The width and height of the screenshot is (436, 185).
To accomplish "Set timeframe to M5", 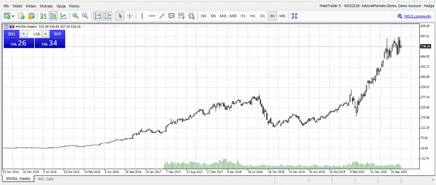I will (213, 16).
